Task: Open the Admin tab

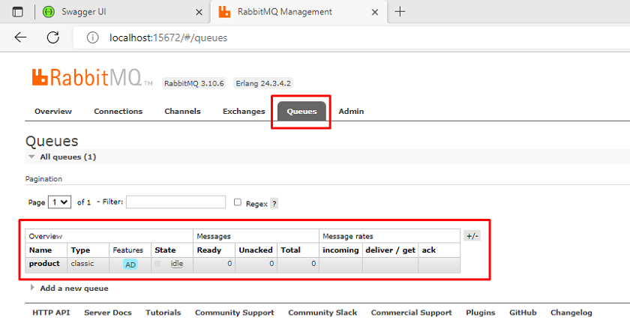Action: tap(351, 111)
